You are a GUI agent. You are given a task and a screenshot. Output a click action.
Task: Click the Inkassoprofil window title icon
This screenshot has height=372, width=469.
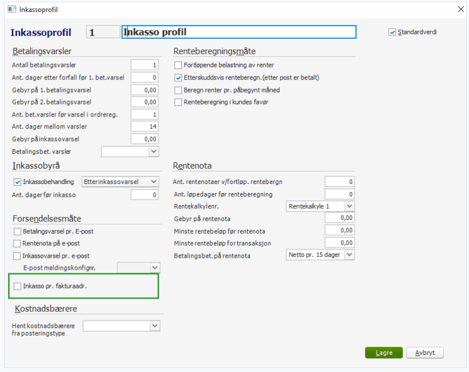11,9
